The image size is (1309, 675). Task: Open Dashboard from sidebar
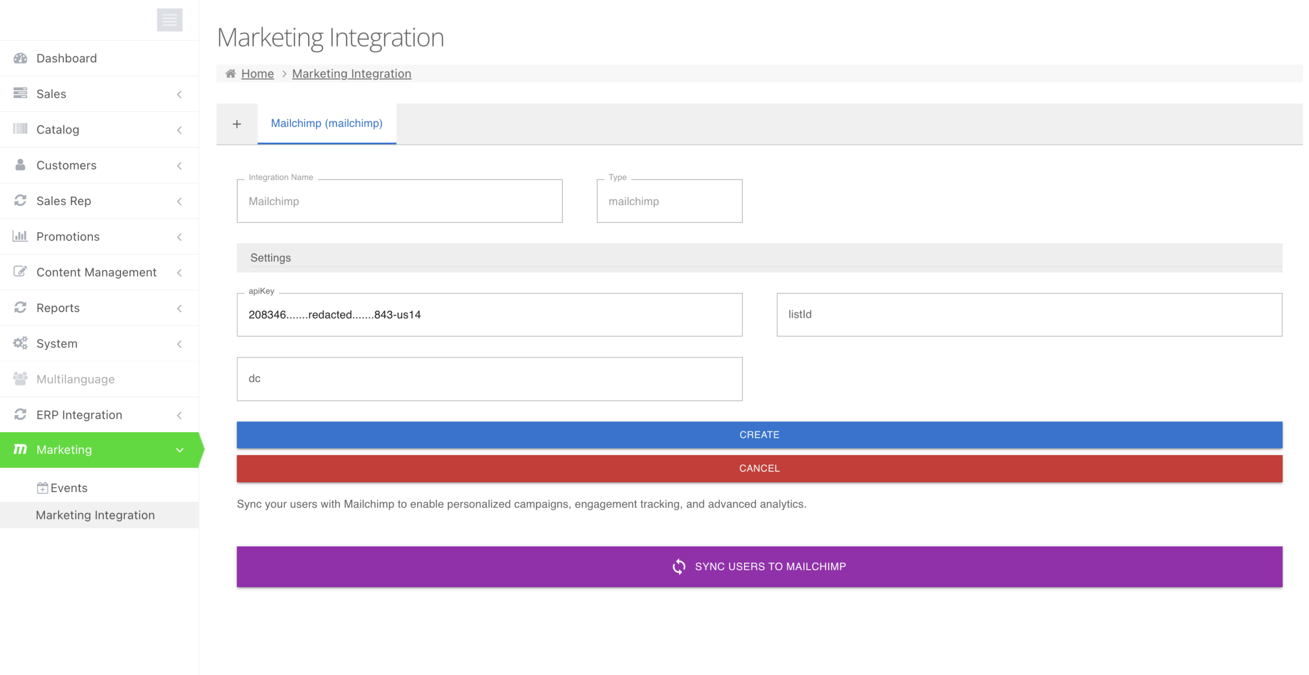coord(99,58)
